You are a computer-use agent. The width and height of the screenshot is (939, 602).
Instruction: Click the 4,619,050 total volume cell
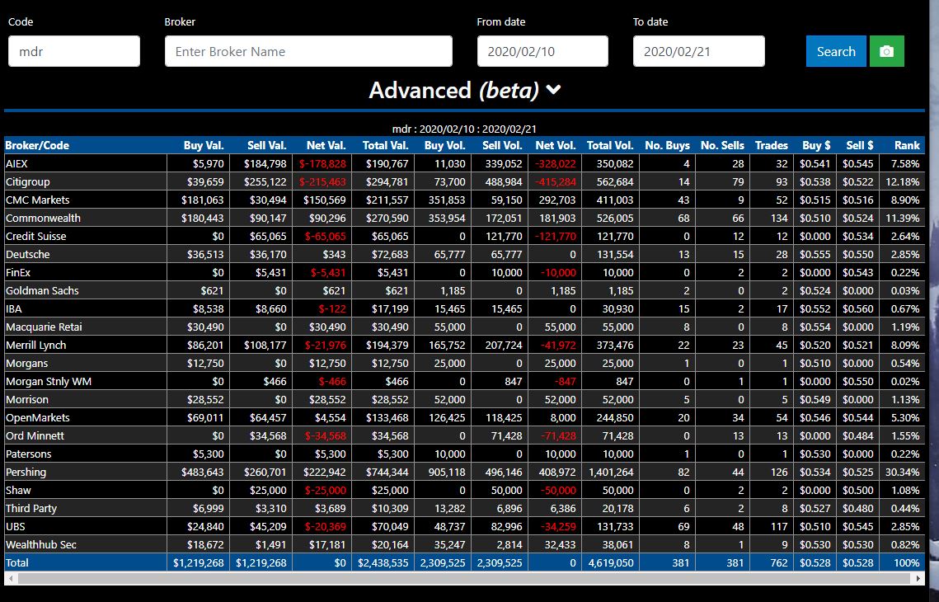click(609, 562)
